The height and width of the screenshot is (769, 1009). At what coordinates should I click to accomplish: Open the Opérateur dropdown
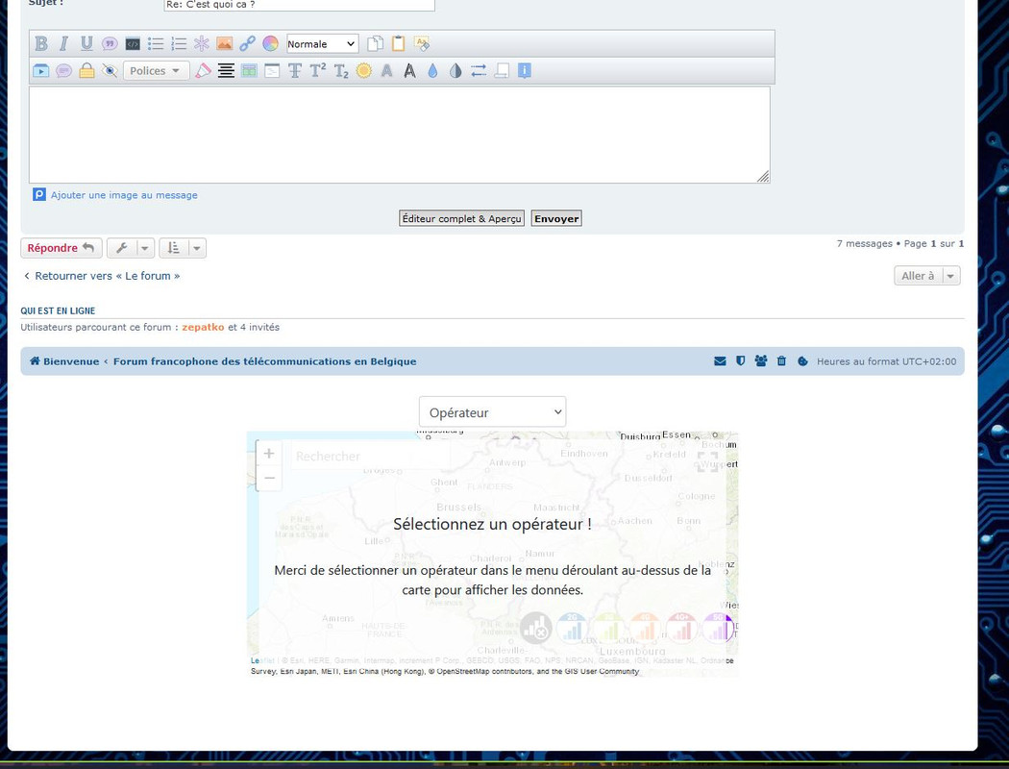(492, 411)
